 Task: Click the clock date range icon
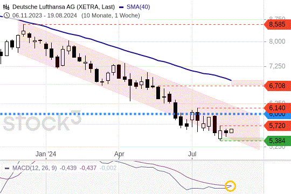6,16
